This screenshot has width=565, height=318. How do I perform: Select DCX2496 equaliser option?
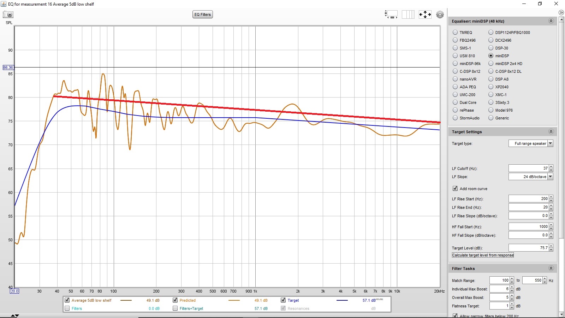click(491, 40)
